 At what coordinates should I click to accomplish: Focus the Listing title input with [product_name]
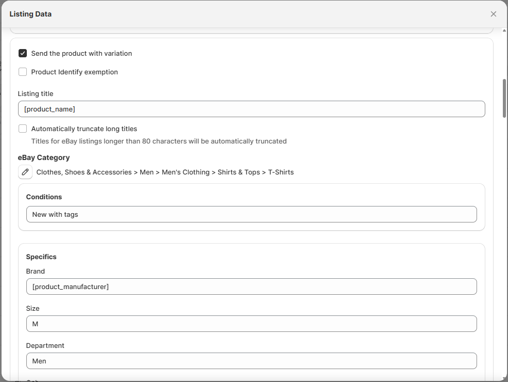(x=251, y=109)
